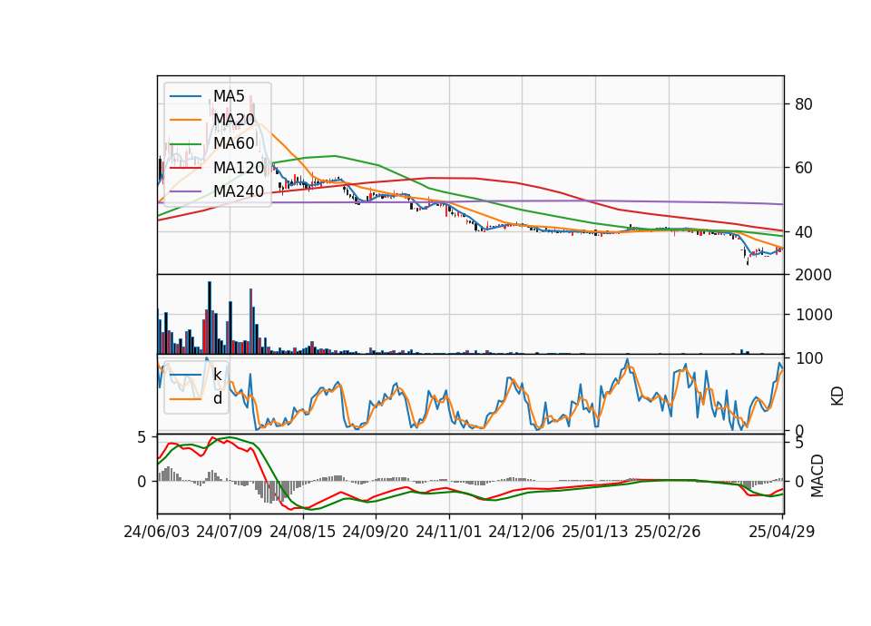Click the purple MA240 legend line sample
The width and height of the screenshot is (871, 626).
[185, 191]
